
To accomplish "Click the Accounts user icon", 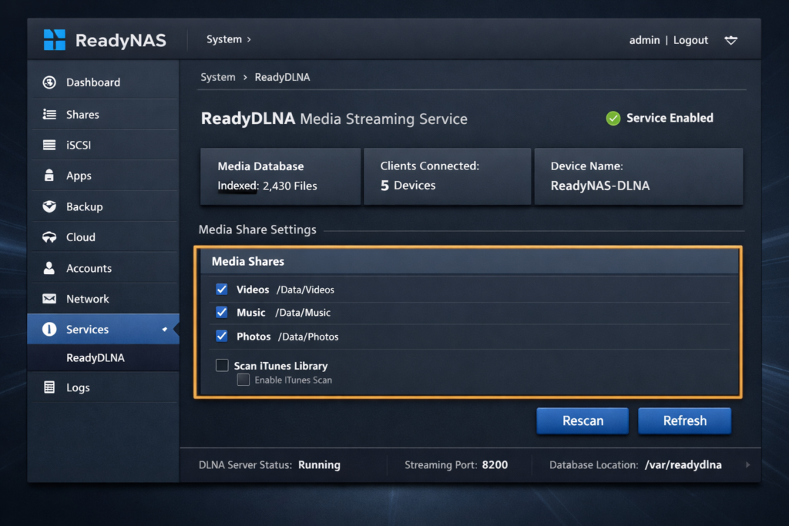I will [x=49, y=268].
